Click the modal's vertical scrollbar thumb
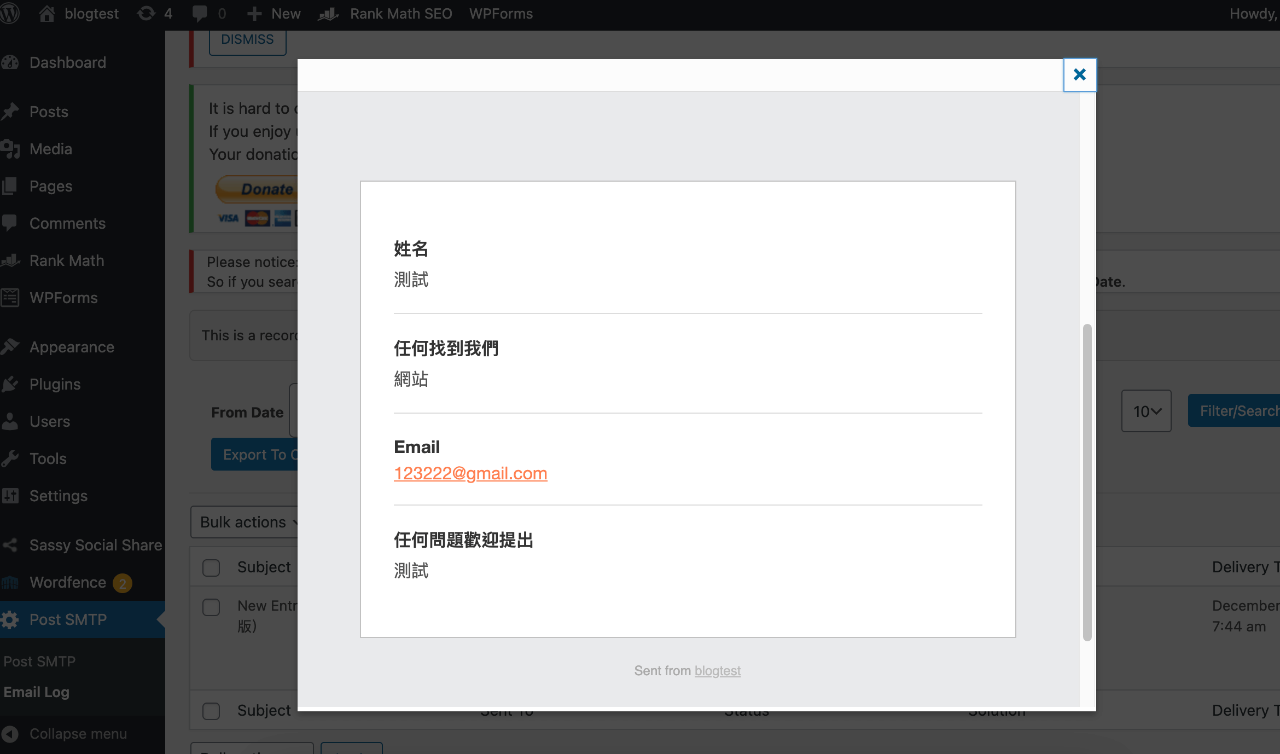This screenshot has height=754, width=1280. [1087, 482]
